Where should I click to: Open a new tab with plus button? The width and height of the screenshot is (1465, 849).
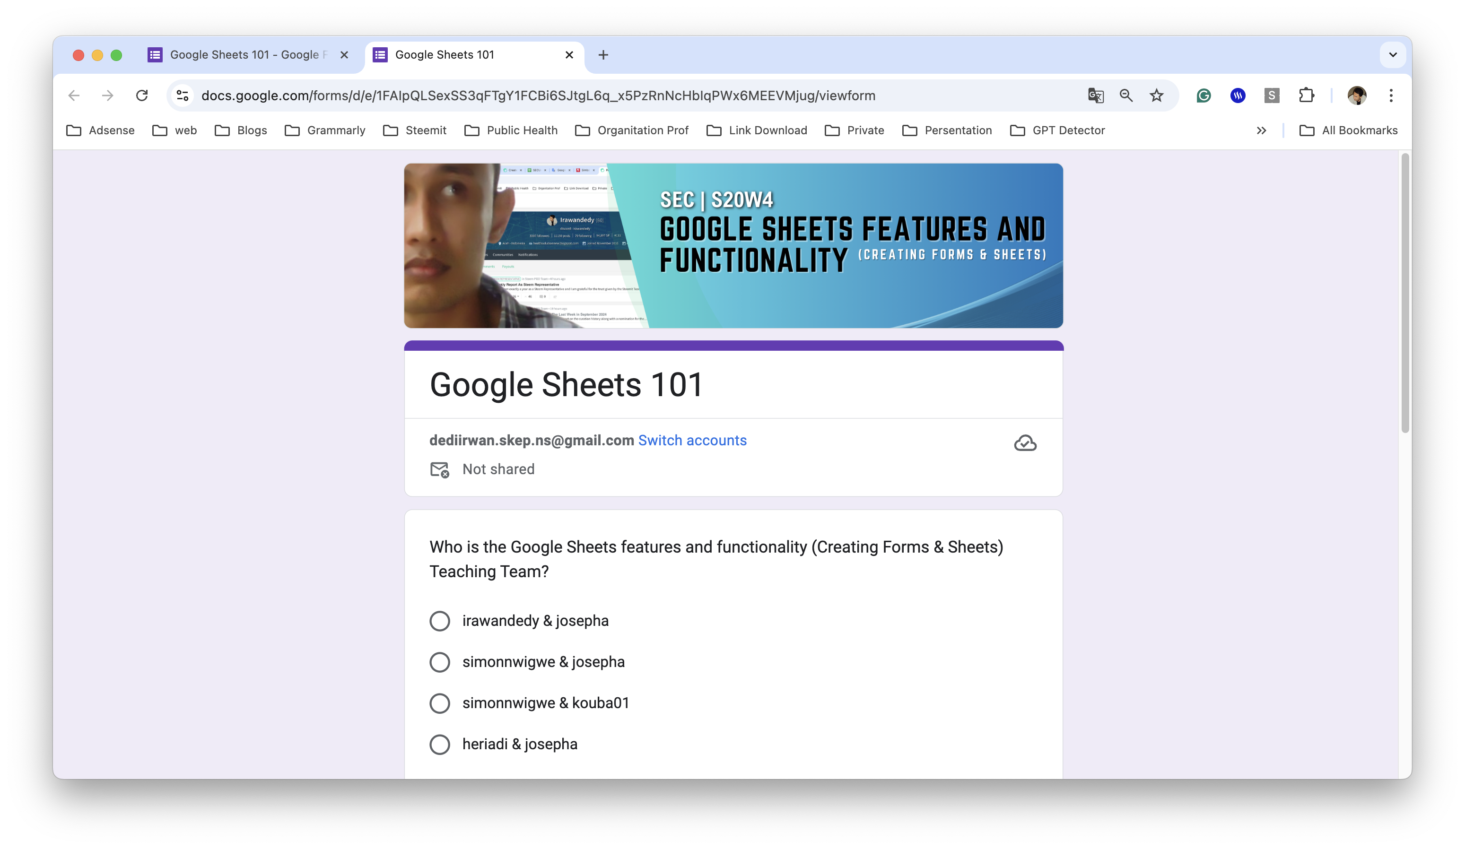click(x=603, y=55)
